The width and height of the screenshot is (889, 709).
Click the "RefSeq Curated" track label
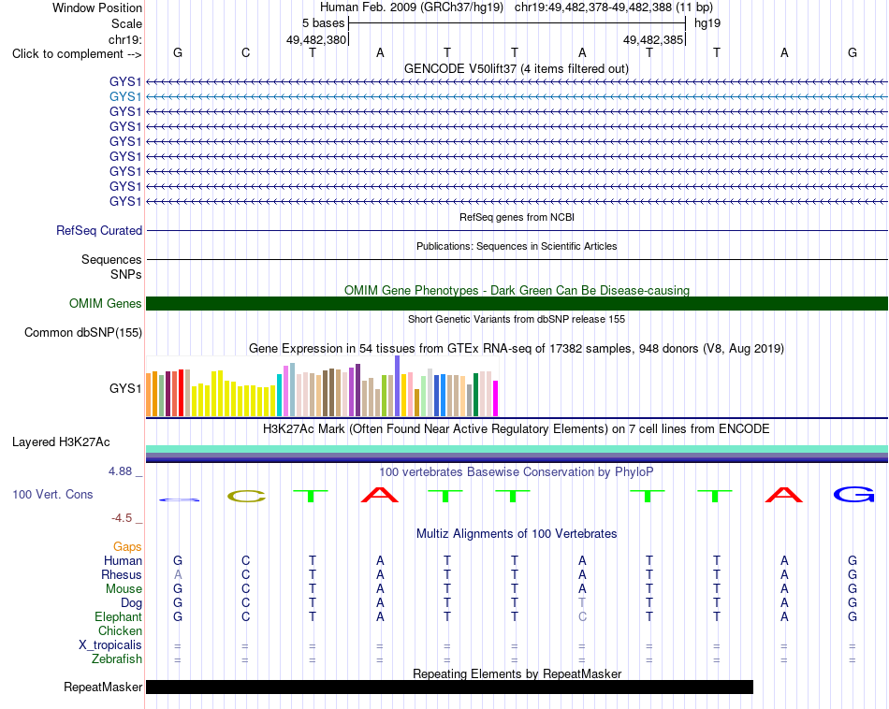pos(99,231)
